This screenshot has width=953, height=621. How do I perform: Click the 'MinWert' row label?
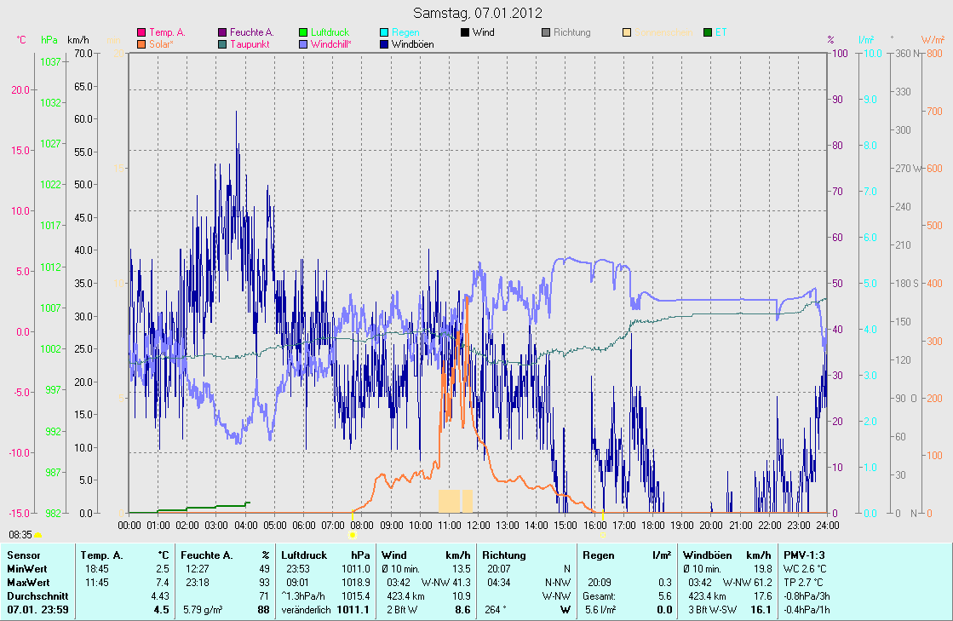(27, 569)
